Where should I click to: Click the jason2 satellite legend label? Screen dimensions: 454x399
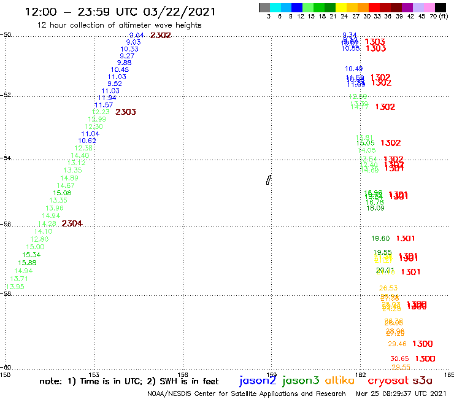(x=258, y=381)
